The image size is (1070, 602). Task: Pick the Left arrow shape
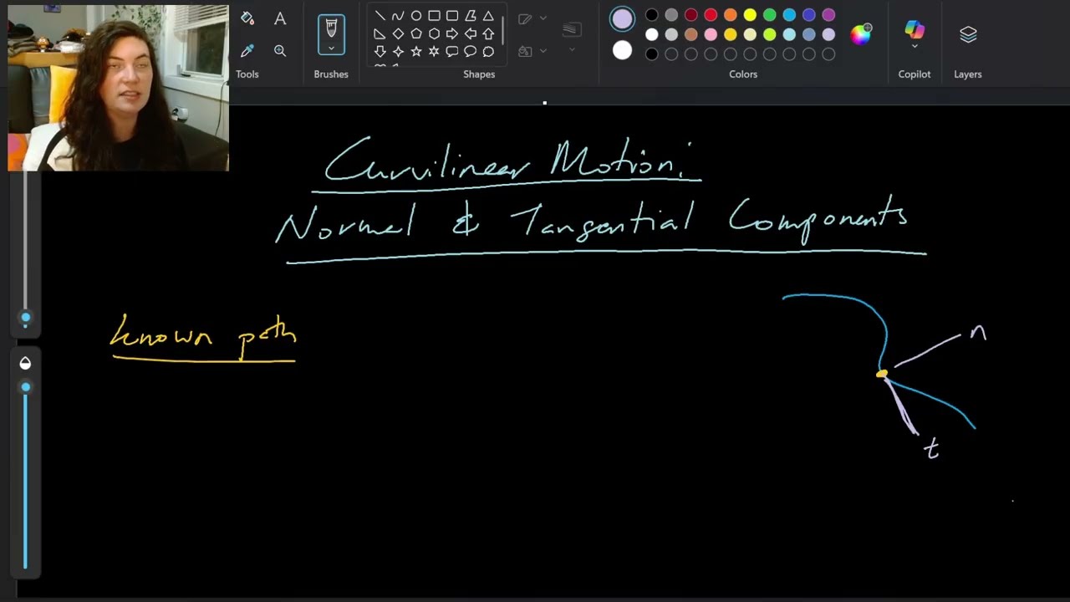[x=471, y=33]
